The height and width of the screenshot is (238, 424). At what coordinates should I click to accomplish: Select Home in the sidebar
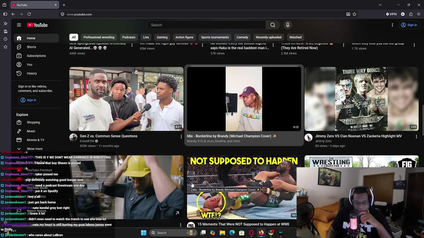[36, 38]
